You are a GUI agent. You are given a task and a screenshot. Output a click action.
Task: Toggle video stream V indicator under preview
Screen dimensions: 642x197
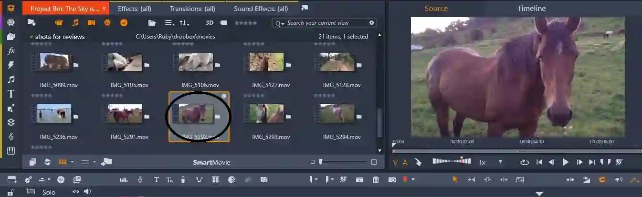click(395, 162)
